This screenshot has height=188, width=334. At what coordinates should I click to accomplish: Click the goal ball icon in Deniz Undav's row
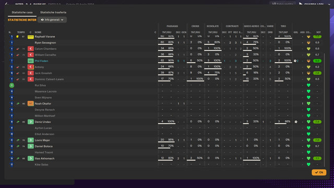pos(296,122)
